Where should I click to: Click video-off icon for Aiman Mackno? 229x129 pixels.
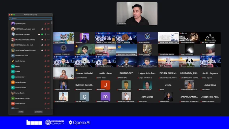click(48, 104)
